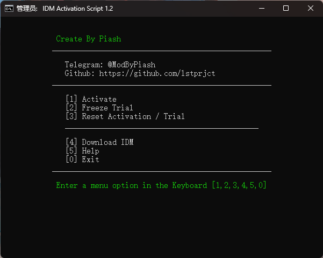Viewport: 323px width, 258px height.
Task: Select '[3] Reset Activation / Trial' line
Action: [125, 116]
